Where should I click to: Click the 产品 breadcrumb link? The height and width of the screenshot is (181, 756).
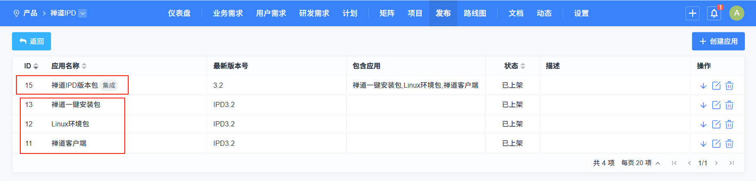click(x=30, y=13)
